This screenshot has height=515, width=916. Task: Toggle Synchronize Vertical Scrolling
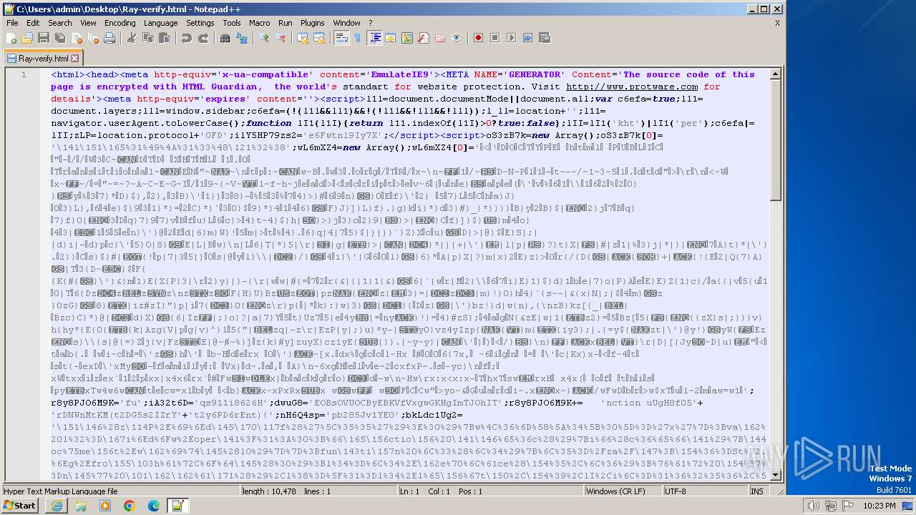point(303,38)
